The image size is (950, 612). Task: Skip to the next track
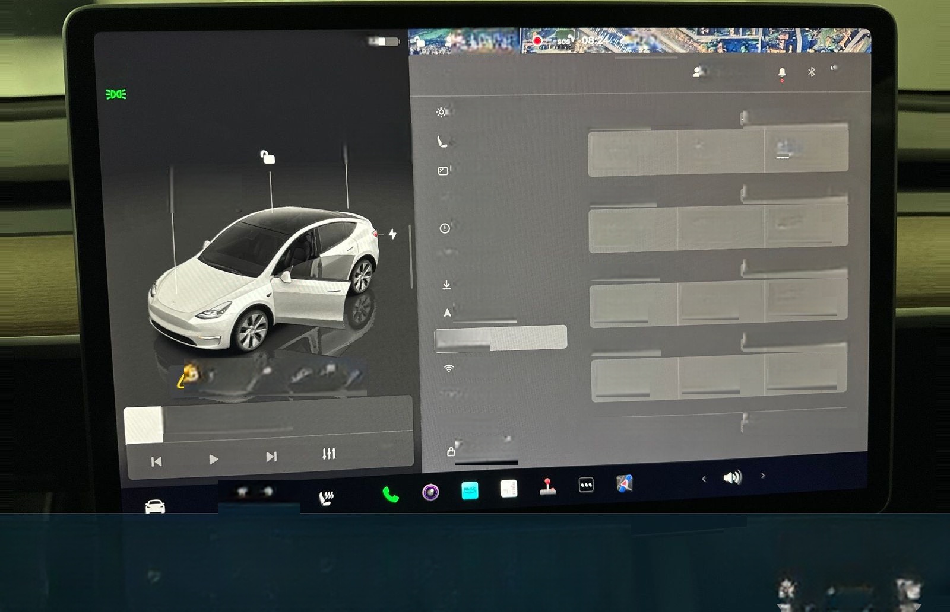pos(271,456)
